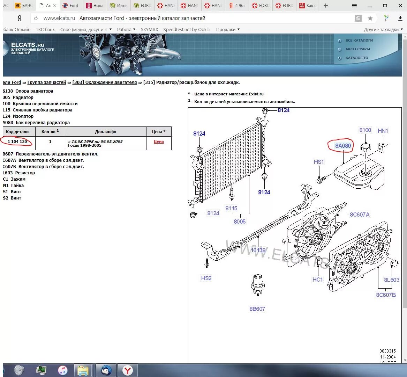
Task: Select "C607A Вентилятор в сборе"
Action: pos(43,160)
